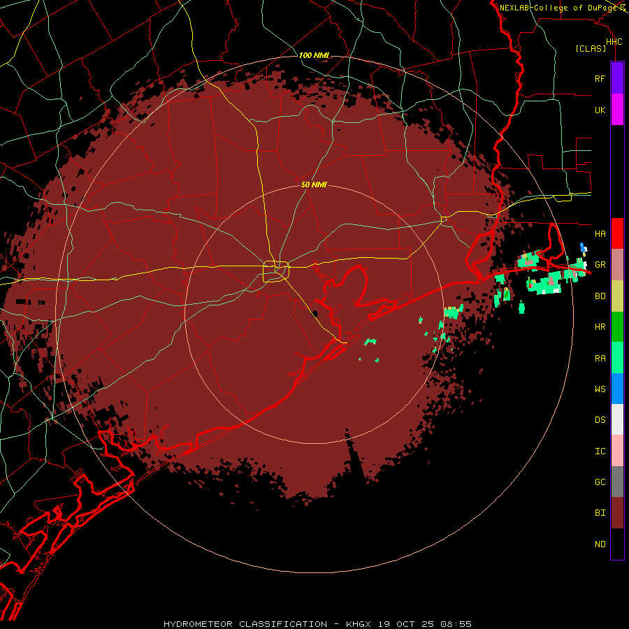
Task: Click the GR legend label
Action: coord(600,265)
